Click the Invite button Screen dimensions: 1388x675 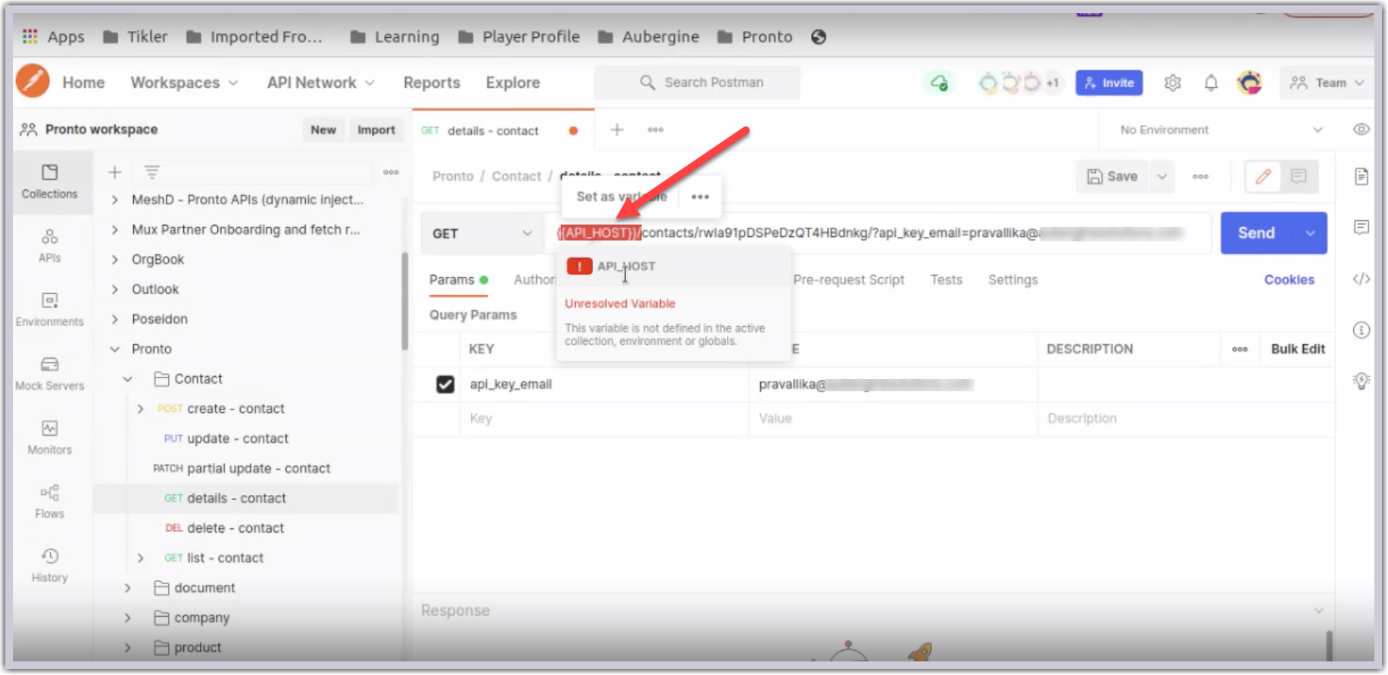point(1109,82)
